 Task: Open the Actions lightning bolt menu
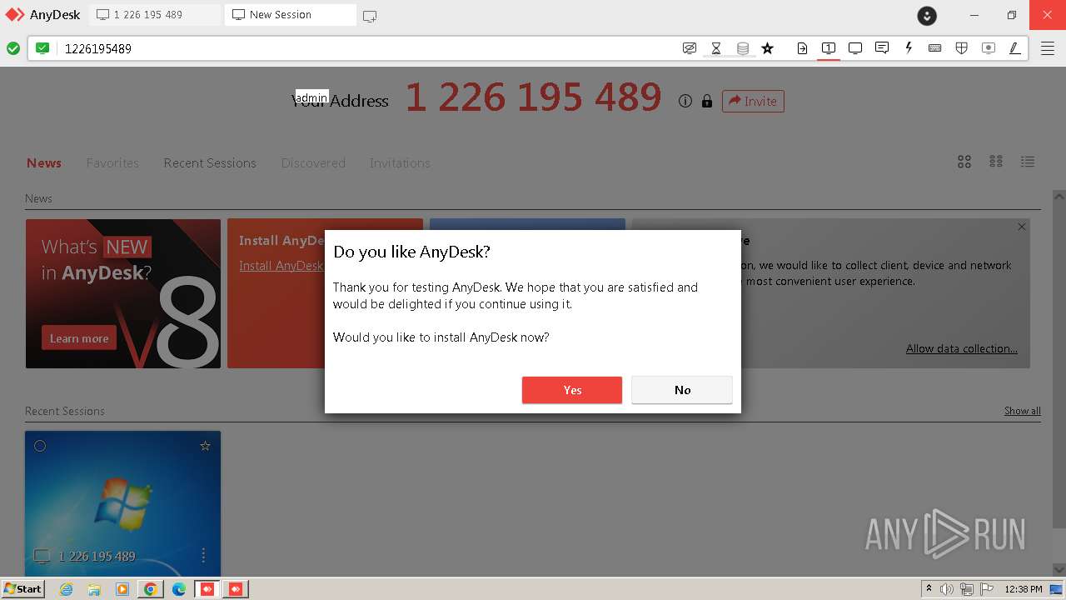[909, 48]
